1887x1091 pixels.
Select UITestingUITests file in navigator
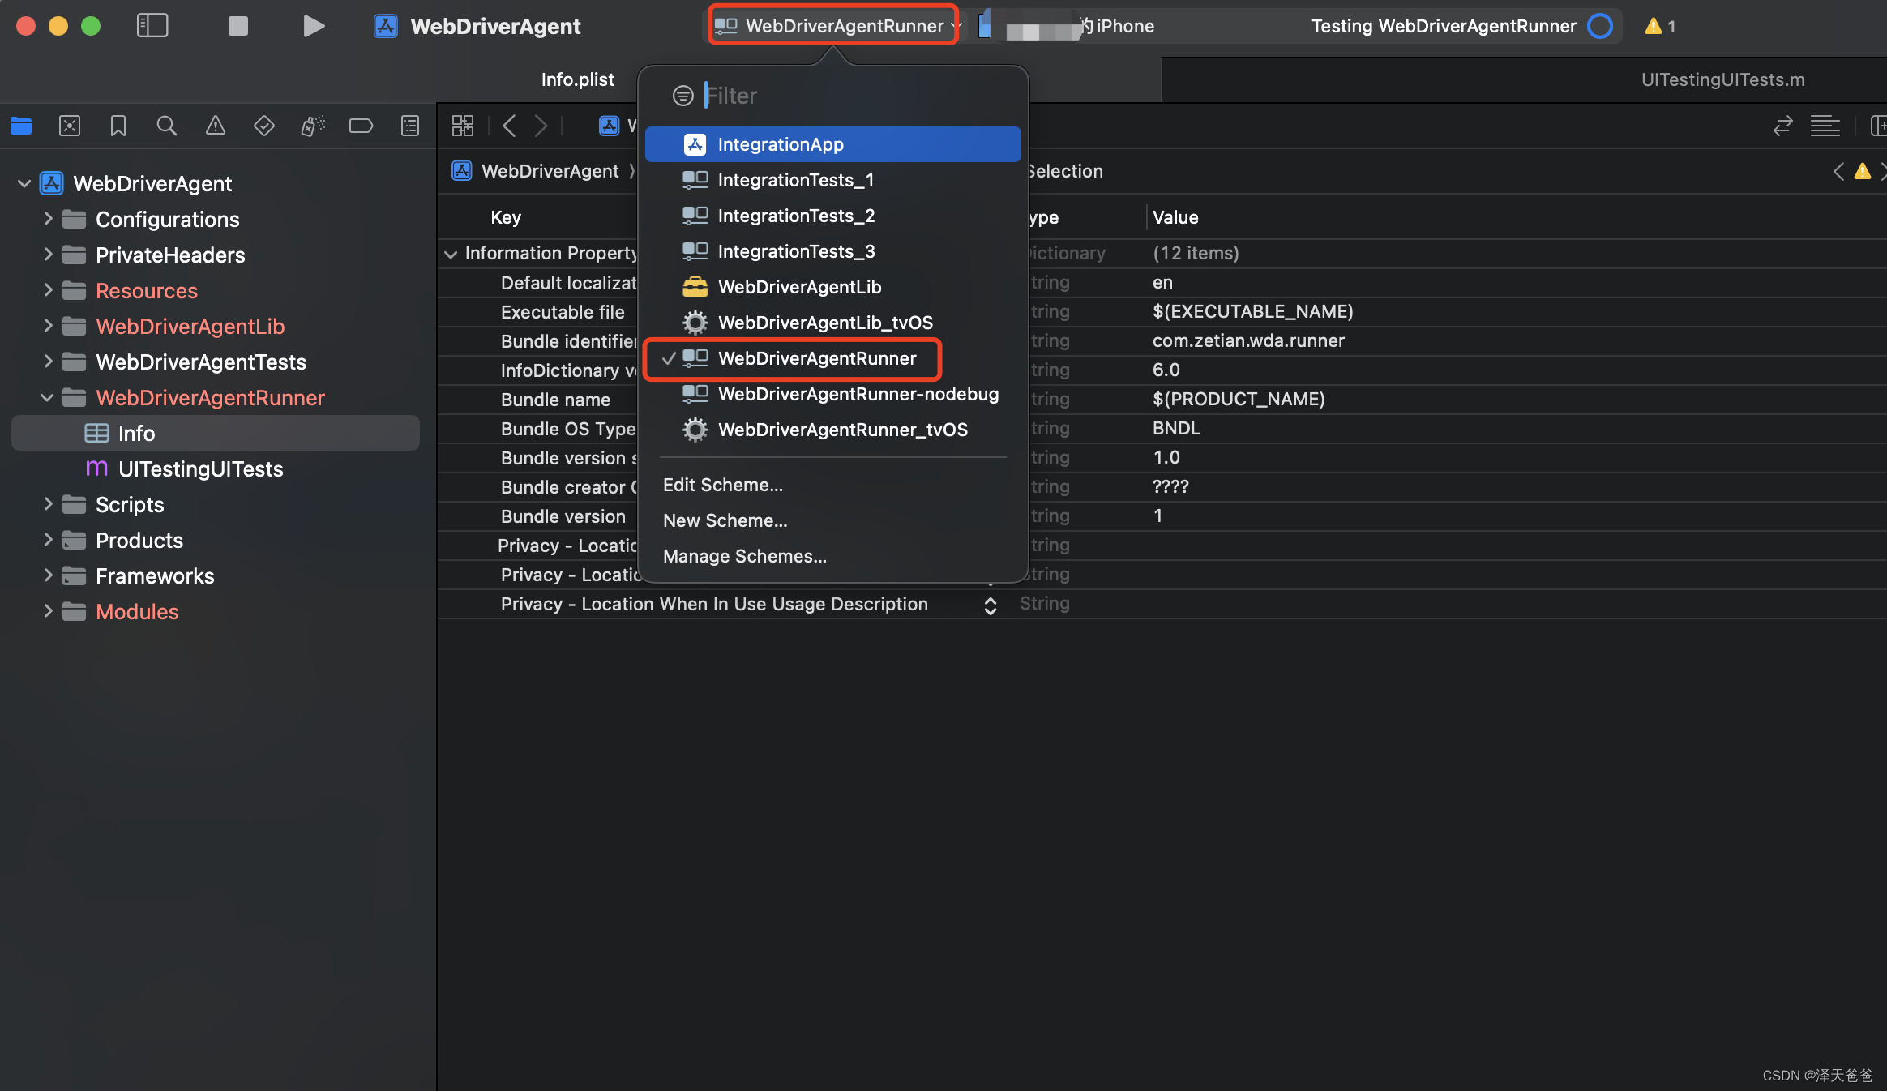click(x=200, y=468)
